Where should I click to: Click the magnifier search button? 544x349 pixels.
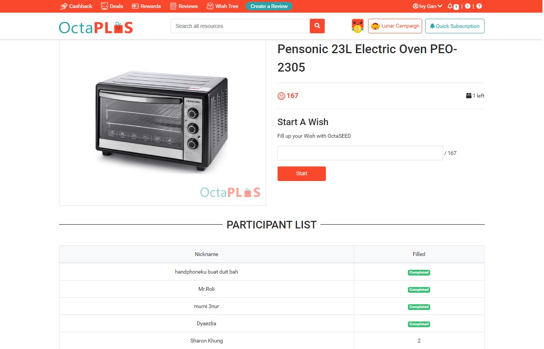coord(317,26)
